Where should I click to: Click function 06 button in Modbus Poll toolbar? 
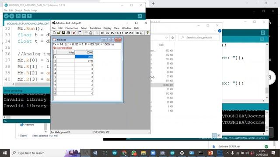coord(107,33)
